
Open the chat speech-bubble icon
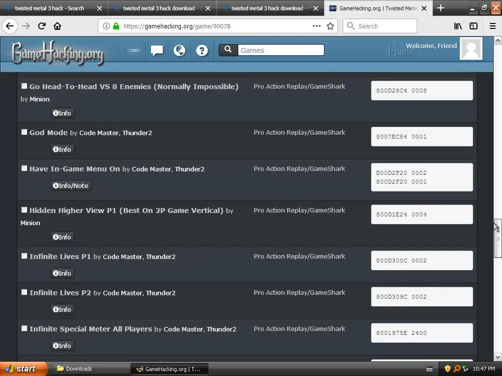click(x=157, y=50)
